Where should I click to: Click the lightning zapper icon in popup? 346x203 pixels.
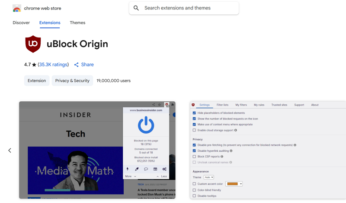coord(128,169)
